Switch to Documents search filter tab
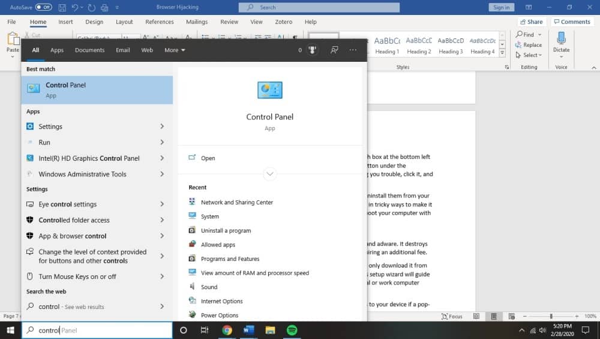This screenshot has height=339, width=600. 89,50
